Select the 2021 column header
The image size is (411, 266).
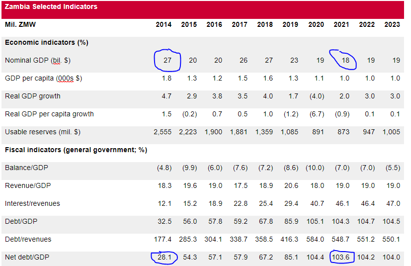(341, 24)
